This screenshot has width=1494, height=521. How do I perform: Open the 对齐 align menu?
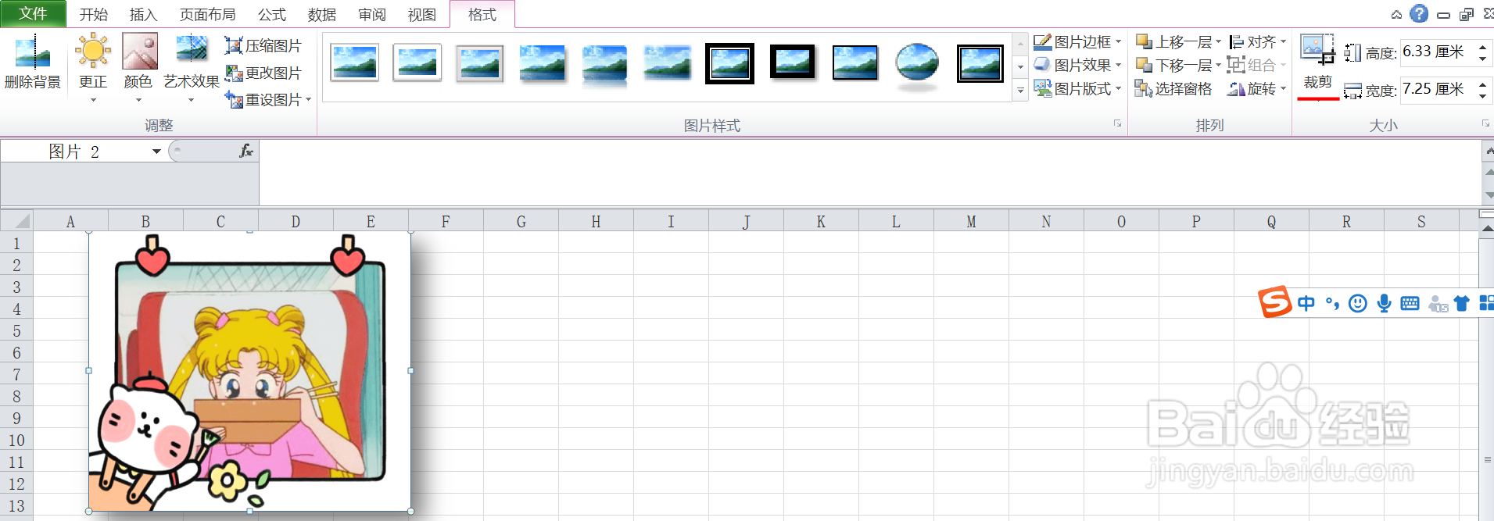pyautogui.click(x=1257, y=41)
